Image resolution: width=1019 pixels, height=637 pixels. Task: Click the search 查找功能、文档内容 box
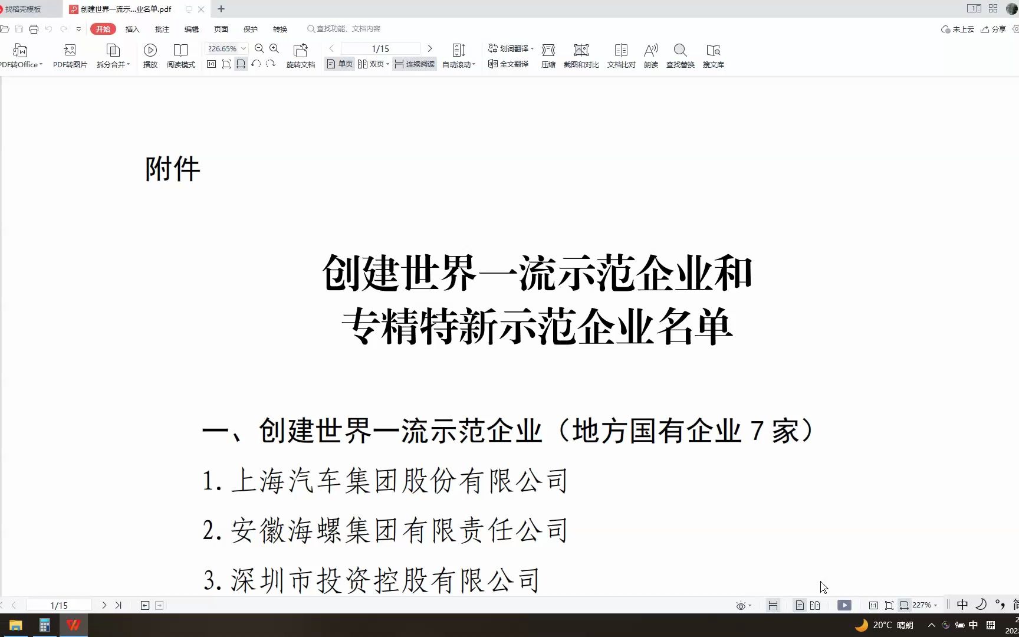click(344, 29)
